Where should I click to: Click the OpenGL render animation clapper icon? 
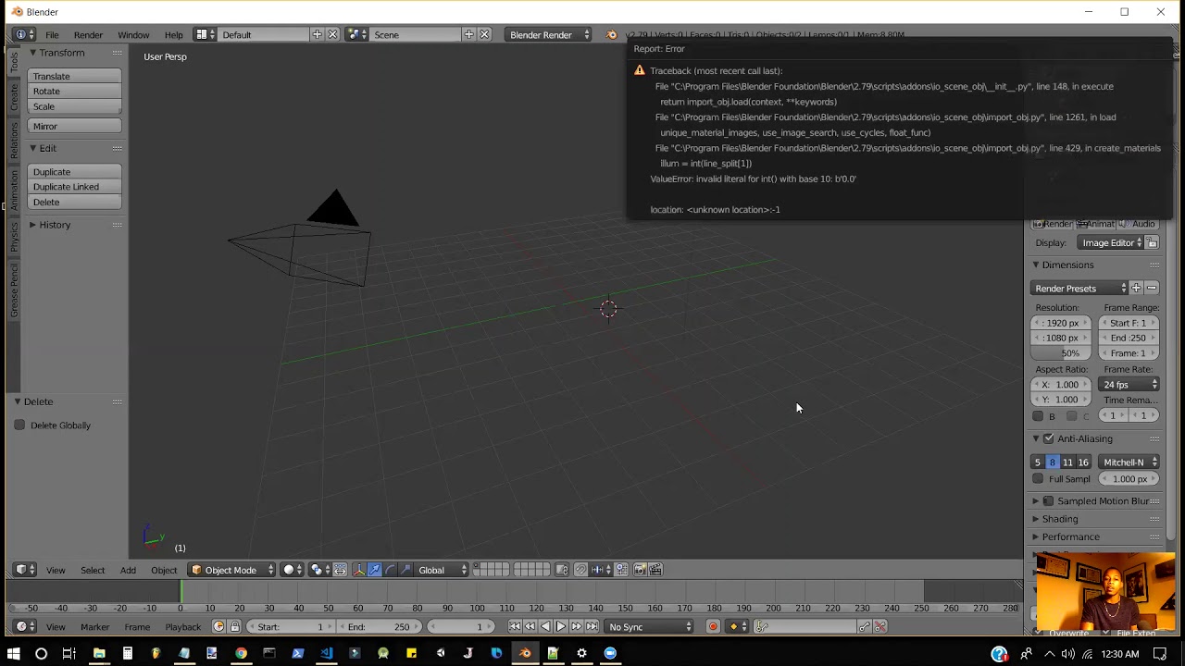(655, 570)
